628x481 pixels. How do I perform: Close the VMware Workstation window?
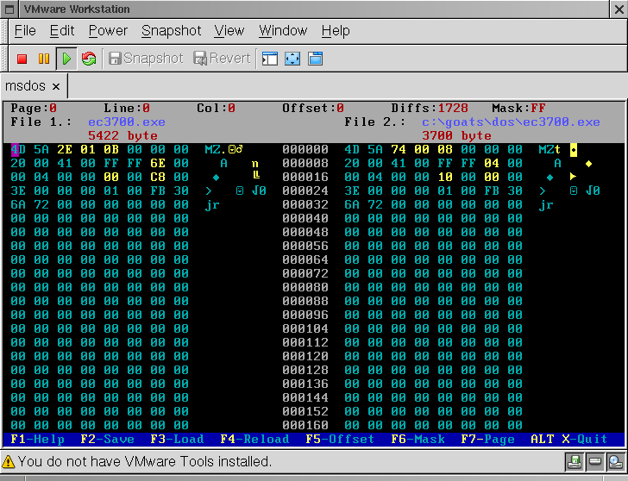coord(619,9)
